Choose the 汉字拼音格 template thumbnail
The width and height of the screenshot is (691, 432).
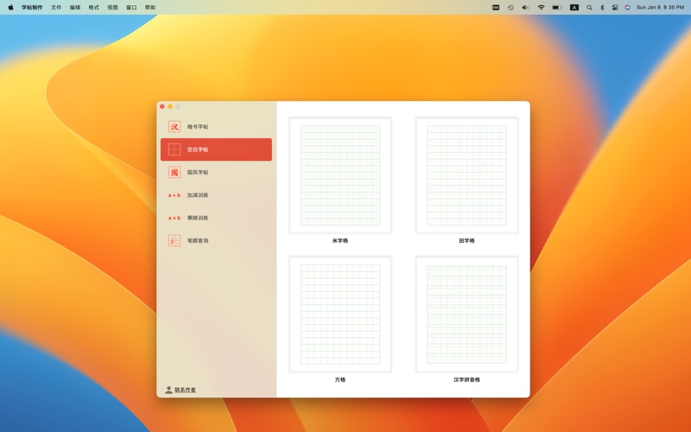466,314
